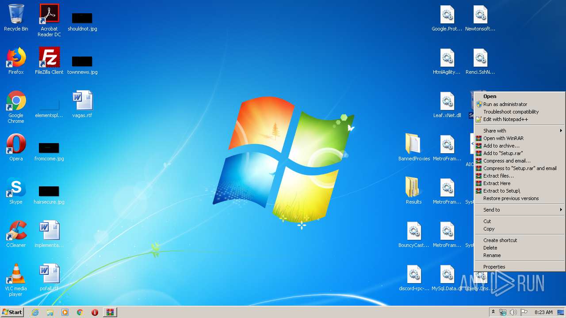Image resolution: width=566 pixels, height=318 pixels.
Task: Select the CCleaner desktop shortcut
Action: (16, 234)
